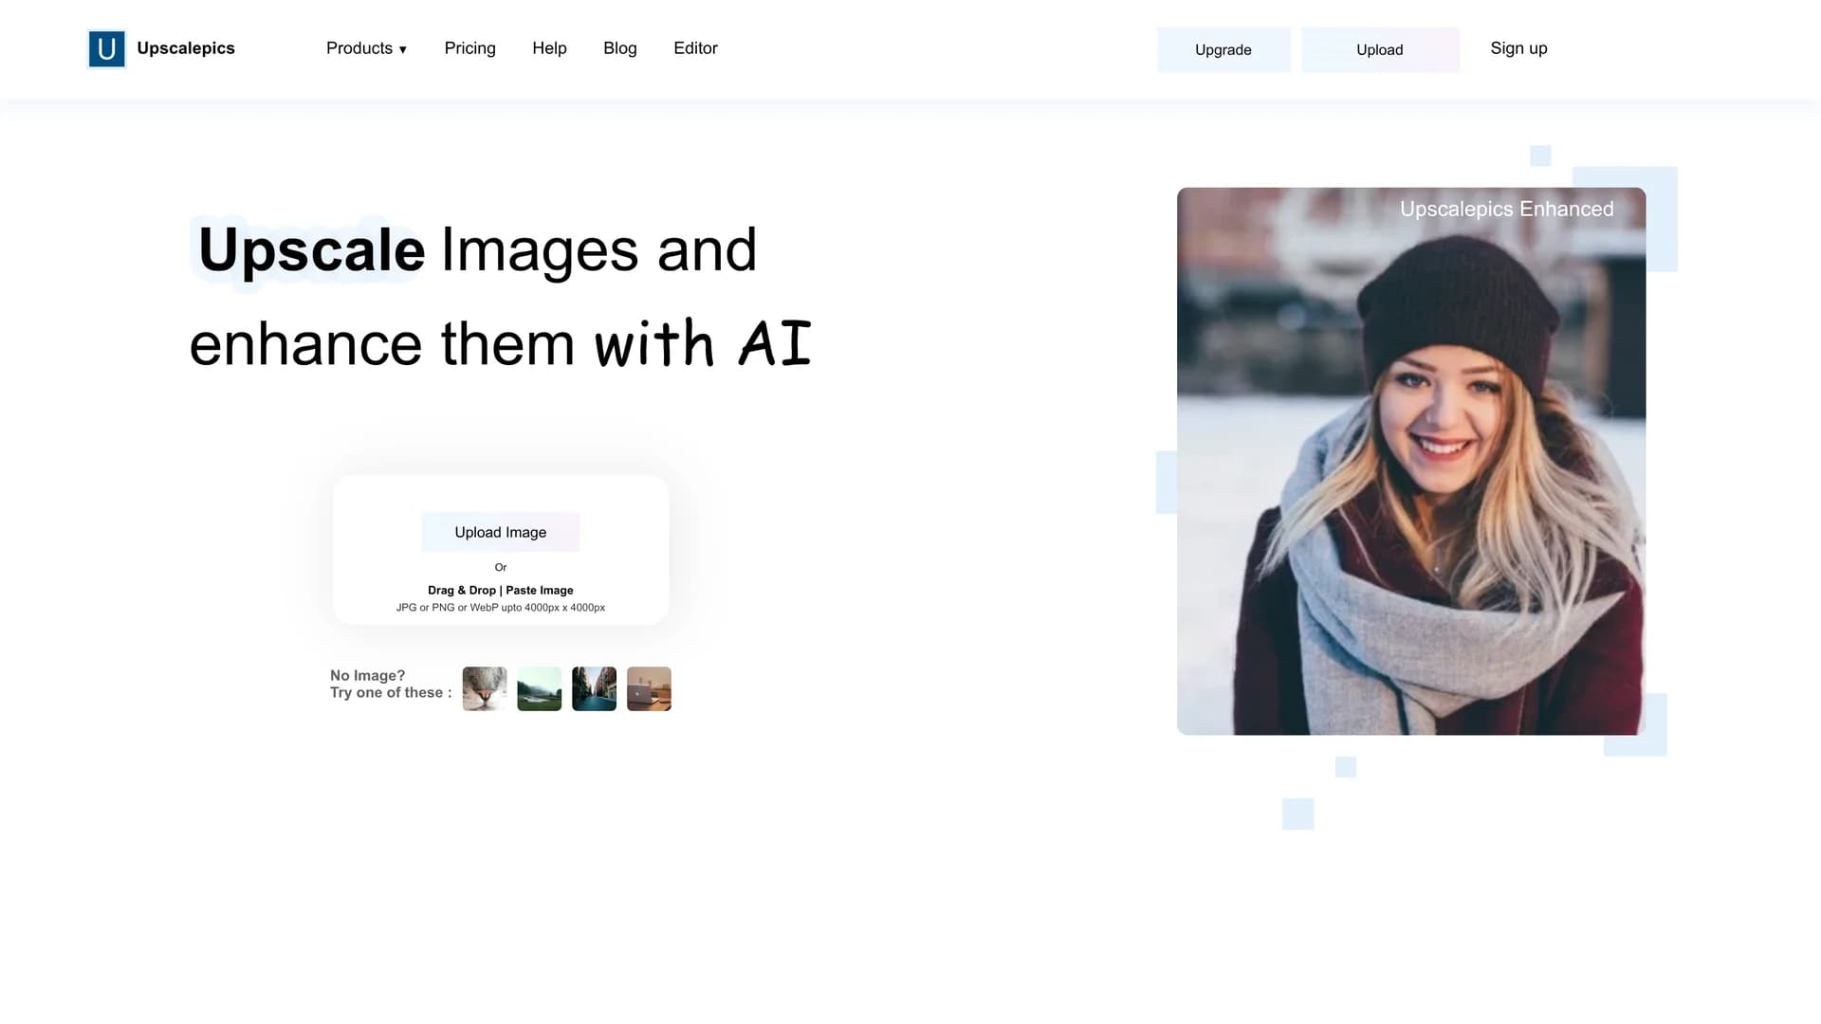Open the Upscalepics home link text

186,48
